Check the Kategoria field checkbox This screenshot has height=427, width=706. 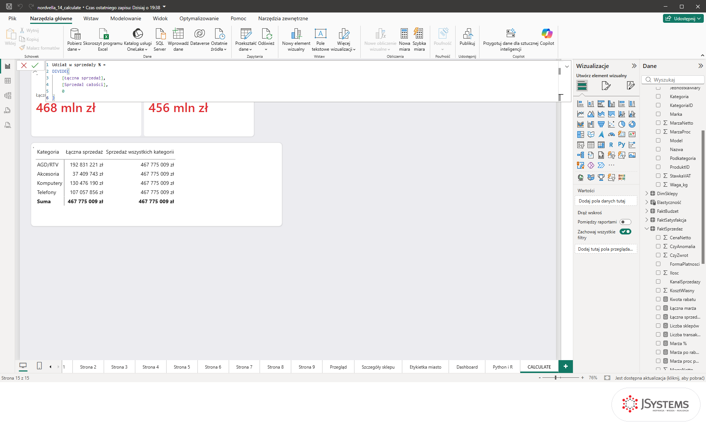pos(658,97)
